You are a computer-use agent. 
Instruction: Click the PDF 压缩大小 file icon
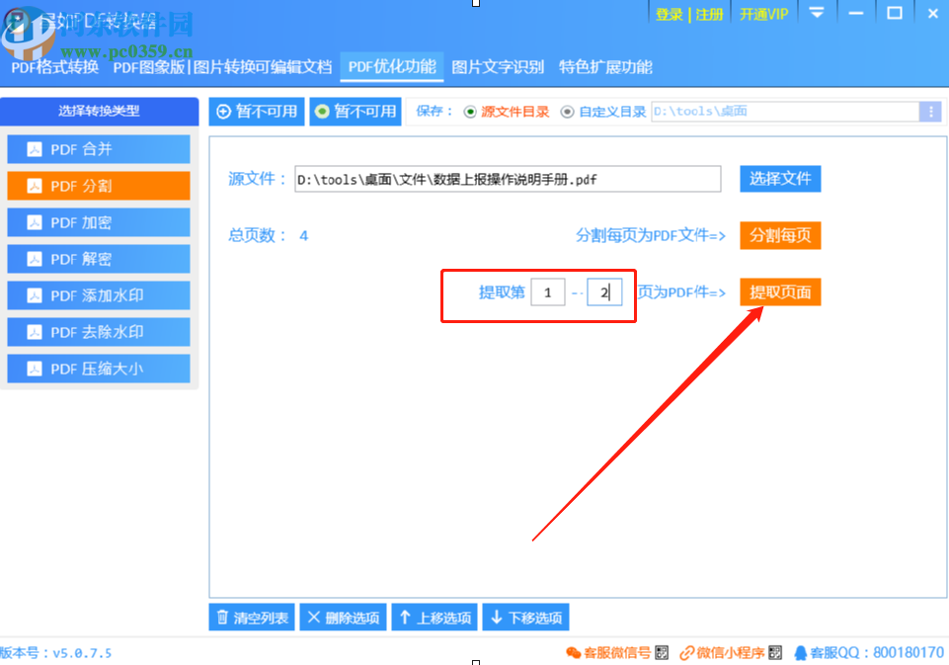(35, 369)
